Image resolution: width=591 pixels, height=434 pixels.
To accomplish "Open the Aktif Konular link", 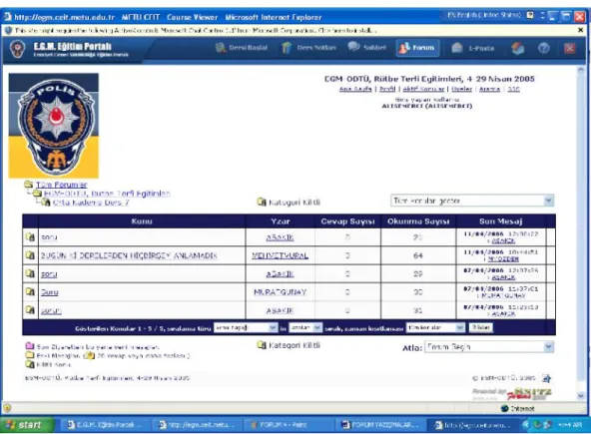I will click(423, 89).
